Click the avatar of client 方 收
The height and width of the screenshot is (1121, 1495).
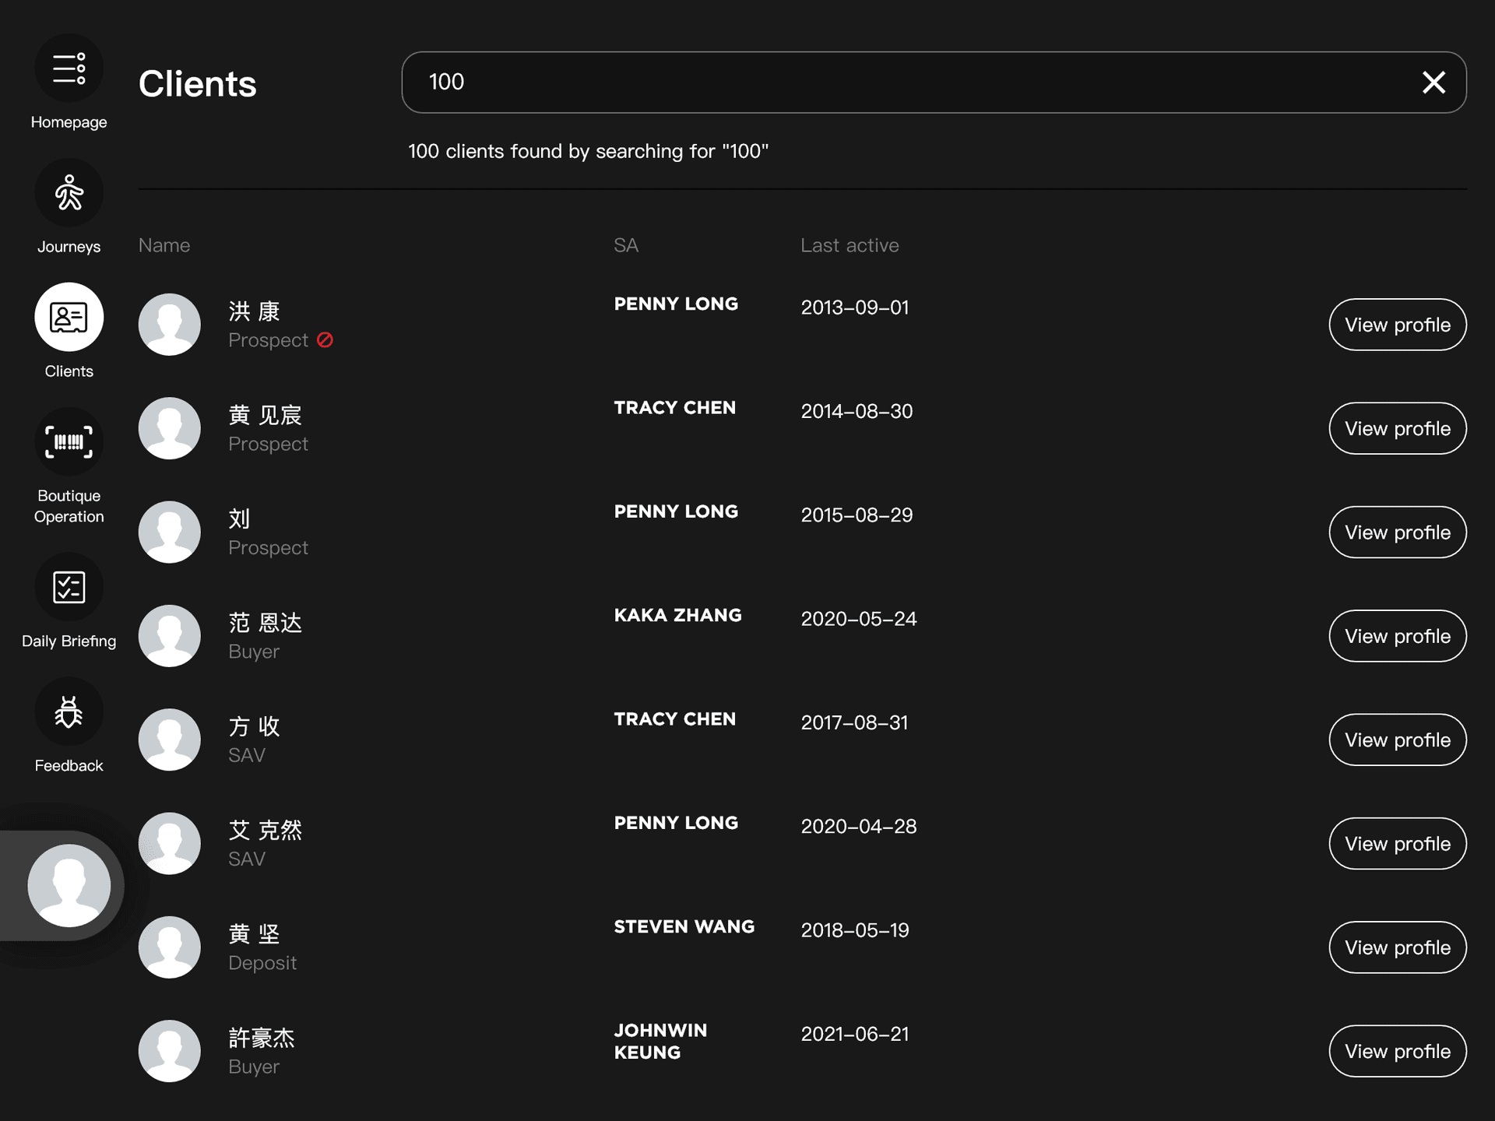(x=170, y=740)
